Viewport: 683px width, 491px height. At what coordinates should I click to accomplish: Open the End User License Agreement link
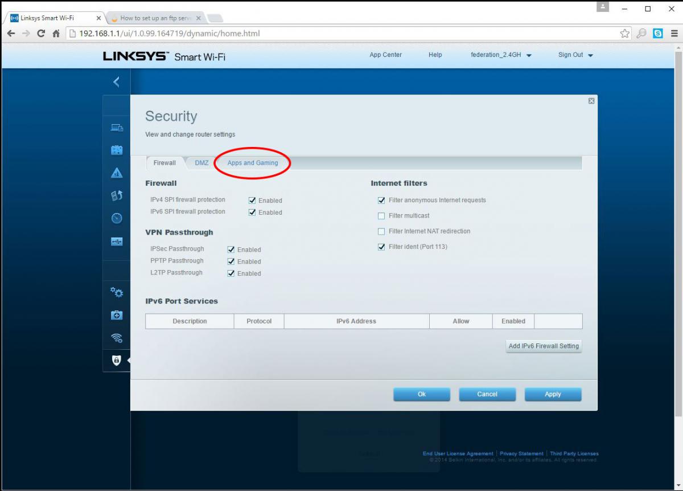click(x=458, y=453)
